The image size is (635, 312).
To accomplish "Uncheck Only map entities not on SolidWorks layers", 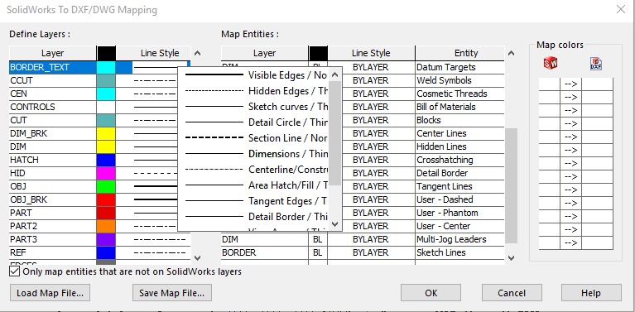I will coord(14,271).
